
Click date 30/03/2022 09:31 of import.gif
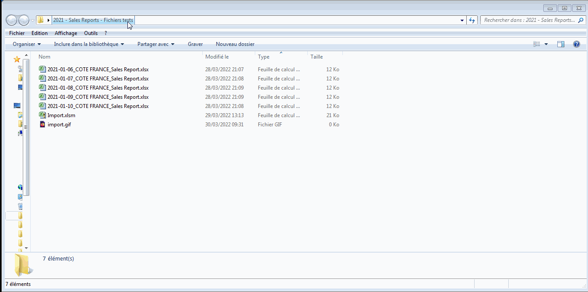[x=225, y=125]
